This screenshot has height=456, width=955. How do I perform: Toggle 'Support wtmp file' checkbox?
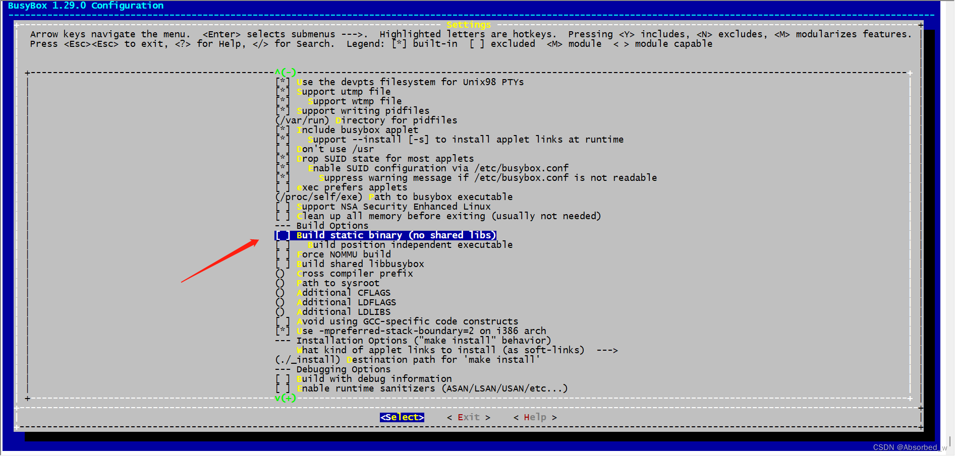(x=283, y=101)
